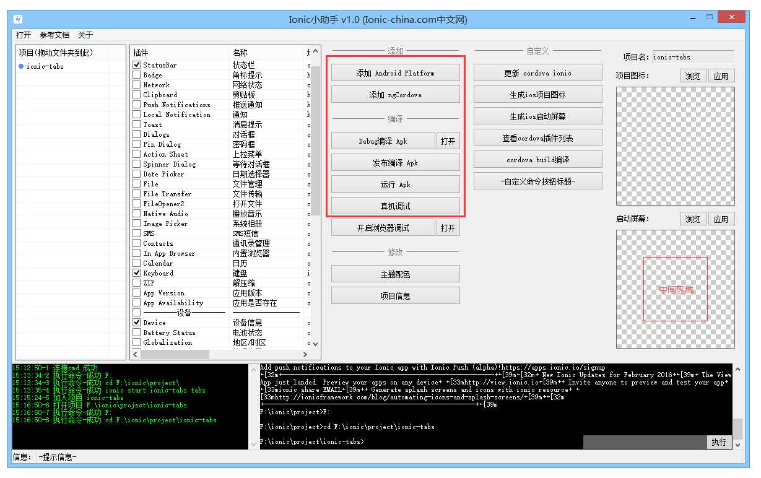Click the 生成ios项目图标 button
This screenshot has height=478, width=761.
[538, 95]
